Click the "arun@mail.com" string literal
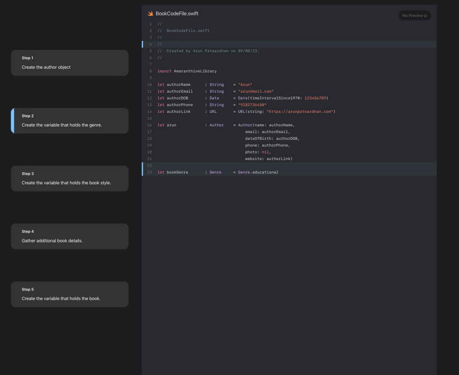The width and height of the screenshot is (459, 375). [x=256, y=91]
